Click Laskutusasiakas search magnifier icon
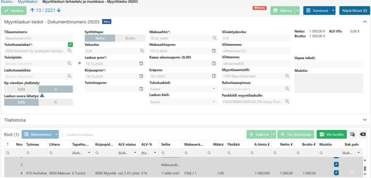Screen dimensions: 371x178 (x=70, y=76)
